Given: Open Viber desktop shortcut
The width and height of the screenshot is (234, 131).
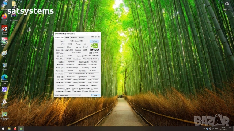Looking at the screenshot, I should [4, 91].
